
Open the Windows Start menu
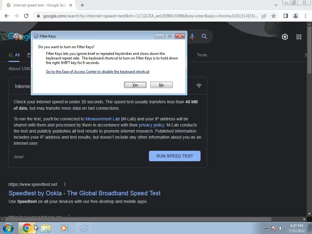(x=8, y=228)
